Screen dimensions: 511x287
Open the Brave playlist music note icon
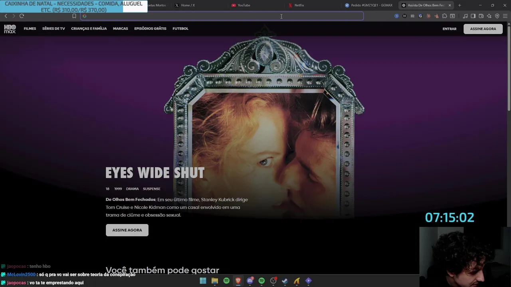pos(465,16)
